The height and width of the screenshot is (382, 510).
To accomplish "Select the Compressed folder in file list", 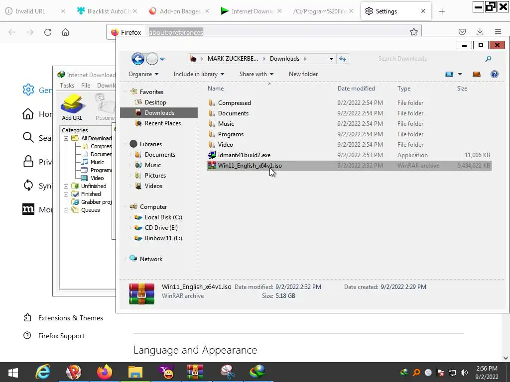I will point(234,102).
